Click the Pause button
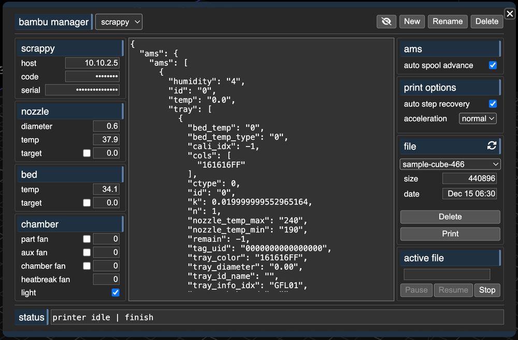 (416, 290)
